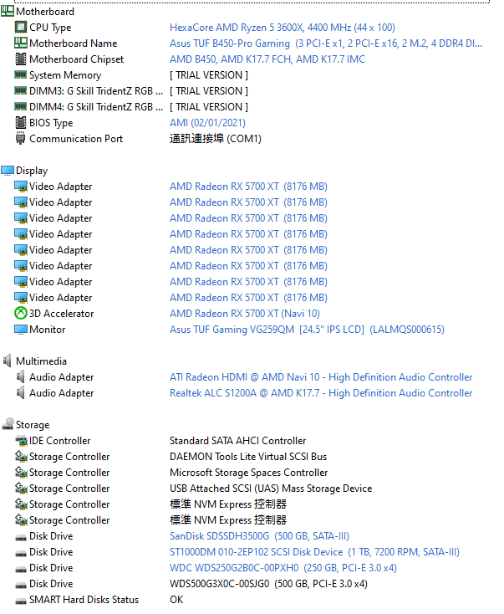Select the DIMM4: G Skill TridentZ RGB row
504x614 pixels.
pos(96,107)
